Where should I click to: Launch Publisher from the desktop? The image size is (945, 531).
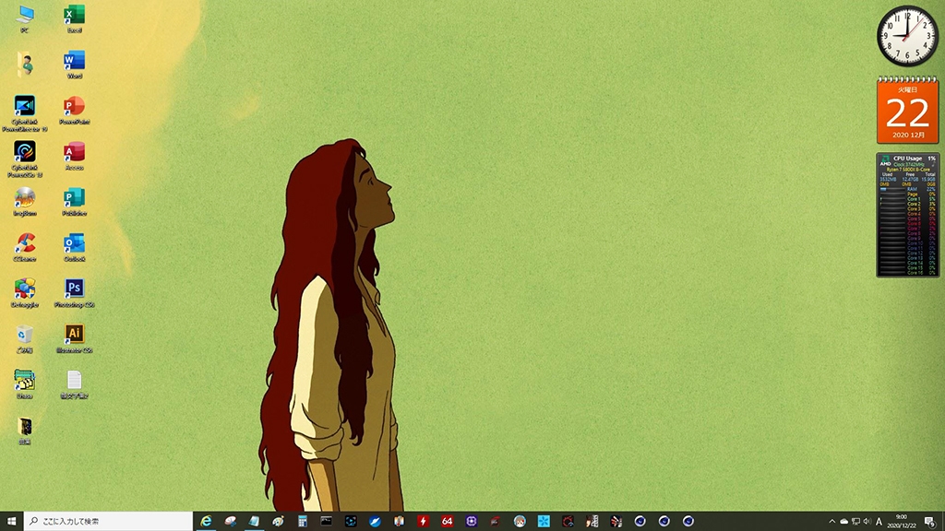(74, 198)
